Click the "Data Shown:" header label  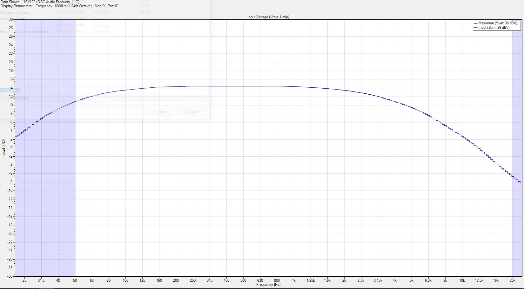pyautogui.click(x=10, y=2)
